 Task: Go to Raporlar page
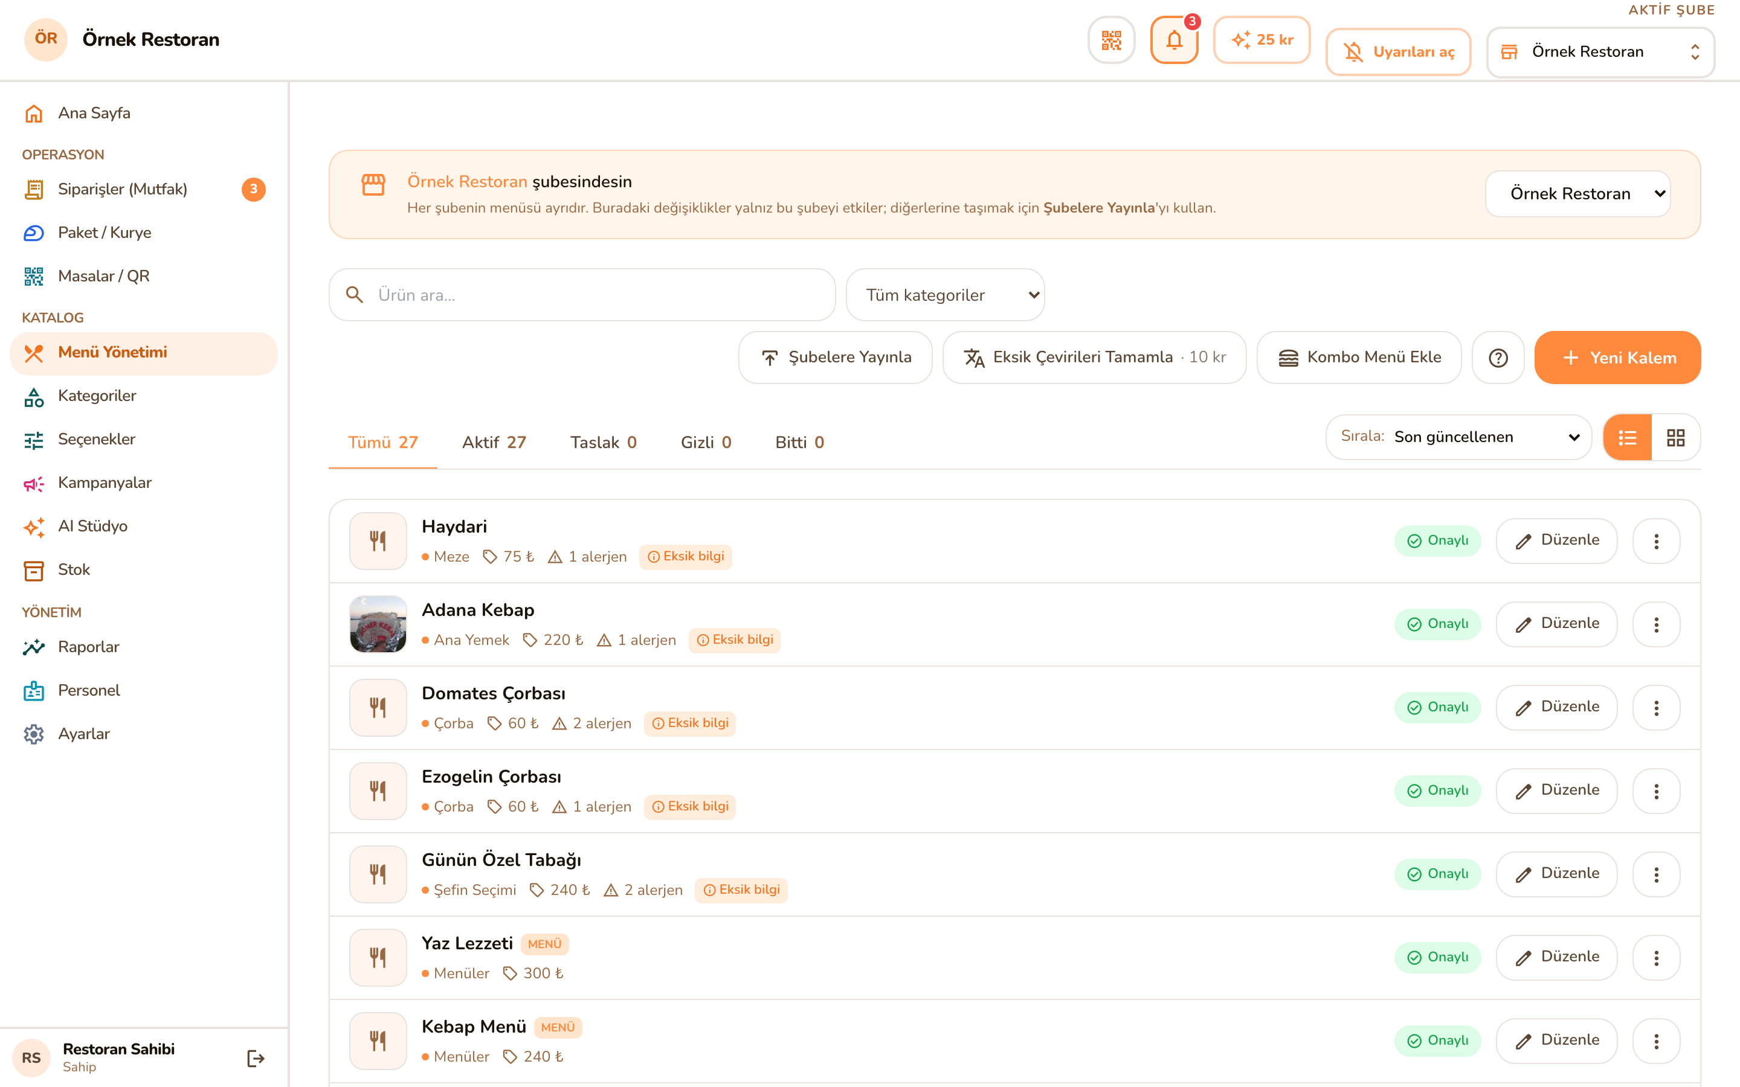pyautogui.click(x=144, y=647)
